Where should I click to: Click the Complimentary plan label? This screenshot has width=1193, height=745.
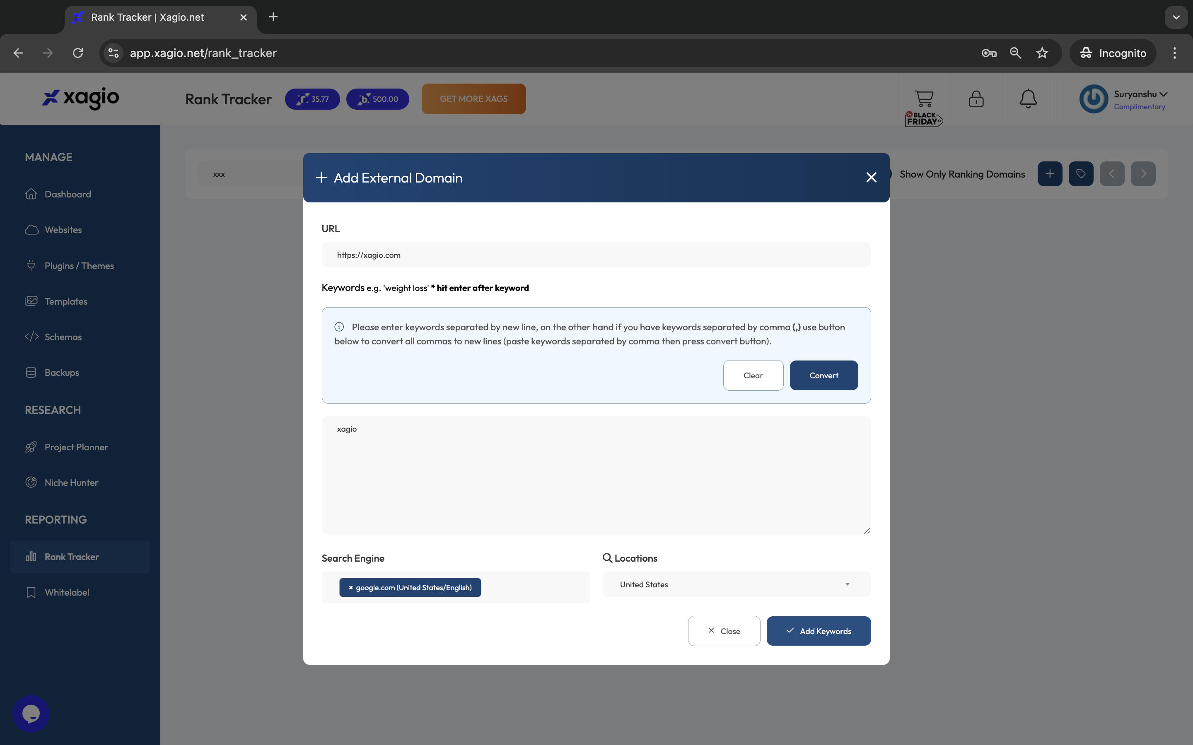pyautogui.click(x=1139, y=107)
